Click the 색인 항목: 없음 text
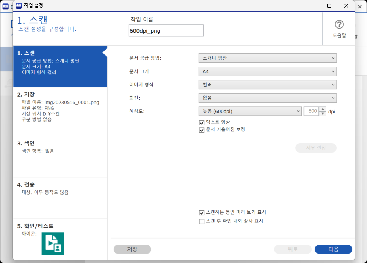The height and width of the screenshot is (263, 367). coord(38,151)
